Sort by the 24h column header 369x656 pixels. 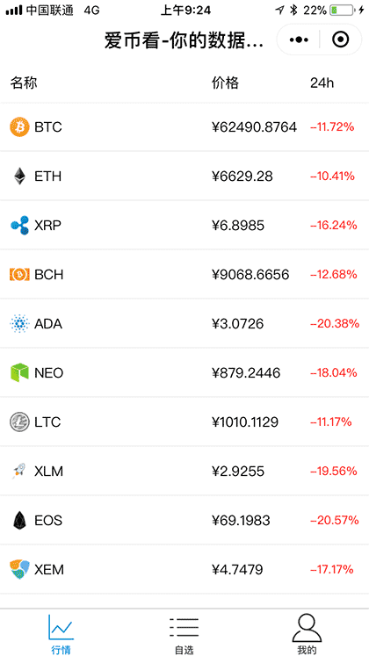[322, 83]
